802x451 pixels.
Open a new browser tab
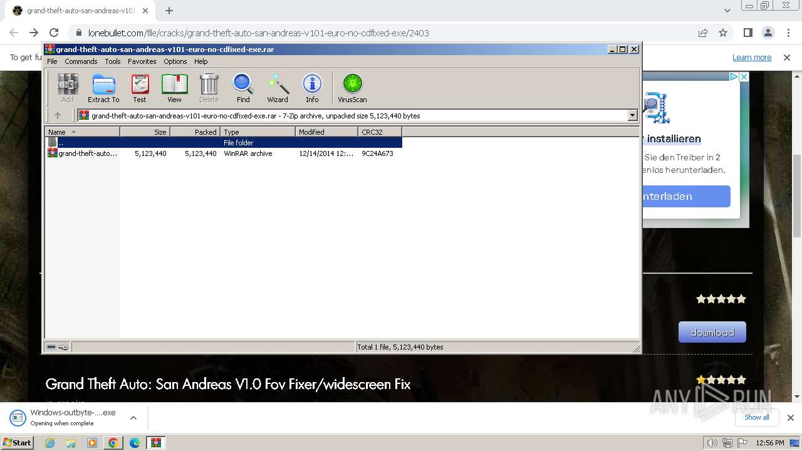pos(169,11)
